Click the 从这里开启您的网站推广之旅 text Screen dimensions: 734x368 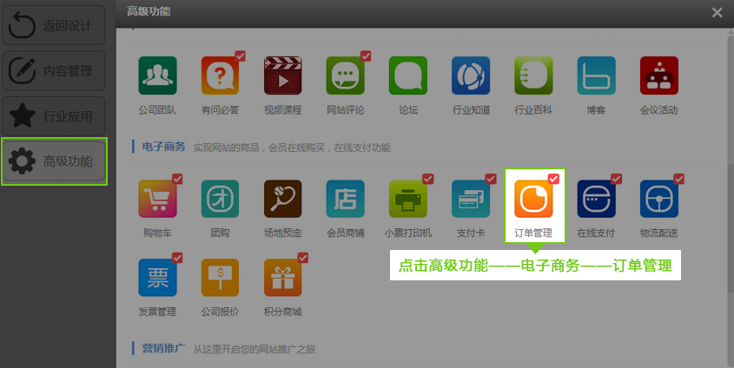point(255,349)
